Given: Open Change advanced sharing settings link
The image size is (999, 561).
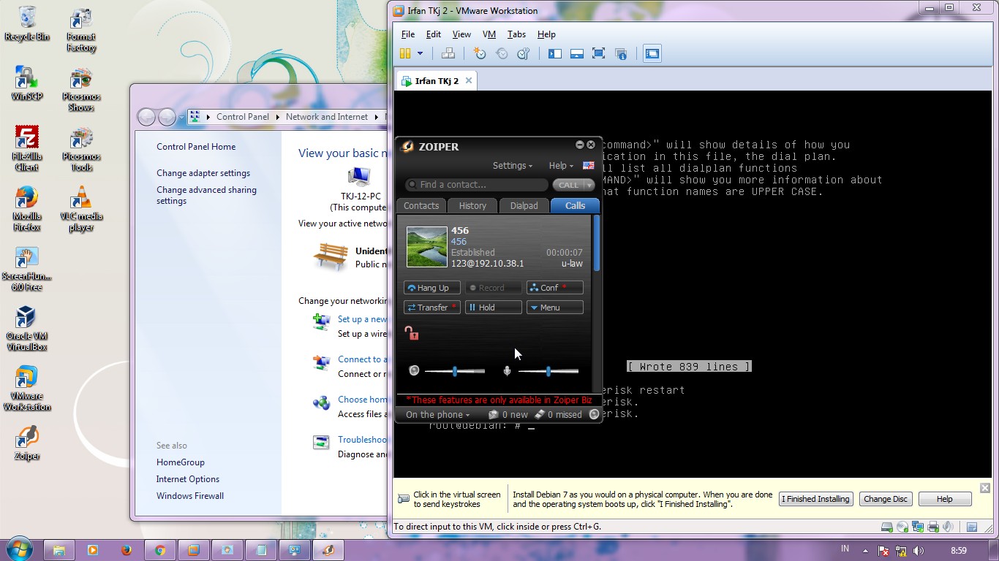Looking at the screenshot, I should coord(206,195).
